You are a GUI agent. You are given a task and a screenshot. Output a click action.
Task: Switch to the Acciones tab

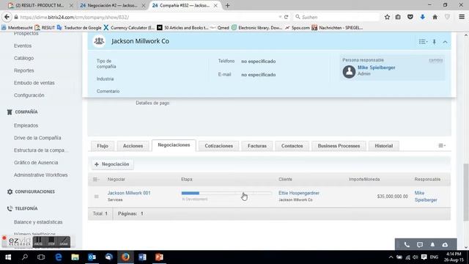click(133, 146)
